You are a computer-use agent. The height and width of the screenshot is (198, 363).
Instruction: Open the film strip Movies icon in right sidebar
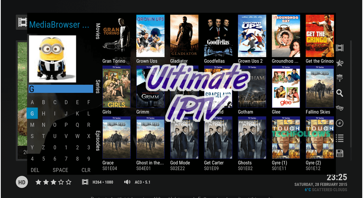pos(340,48)
